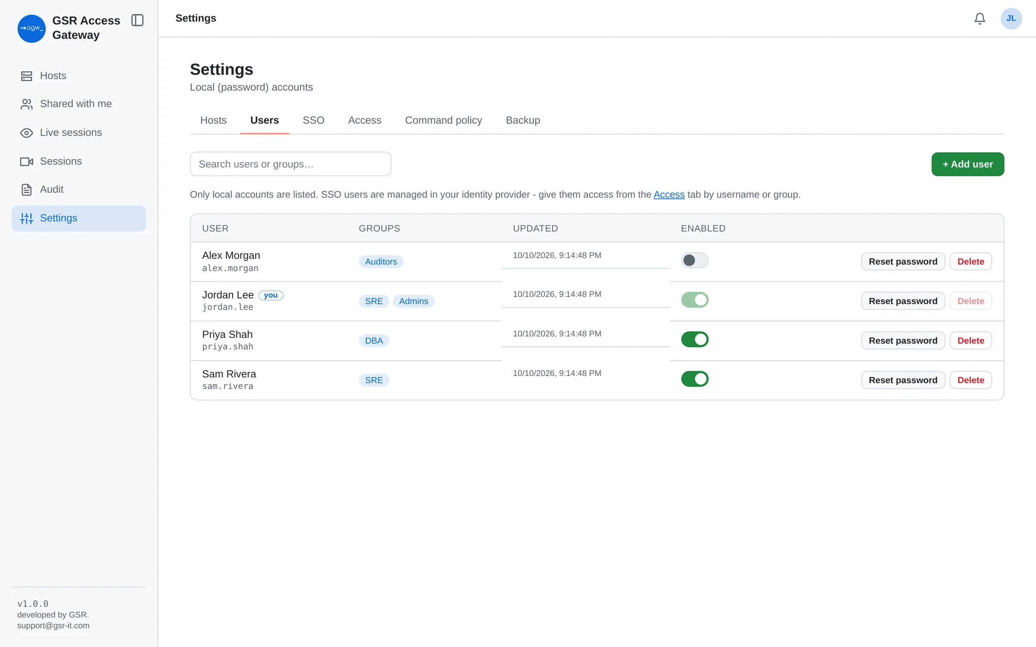Open the JL user avatar menu

click(x=1011, y=19)
